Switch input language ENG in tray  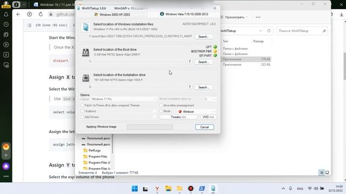point(300,189)
